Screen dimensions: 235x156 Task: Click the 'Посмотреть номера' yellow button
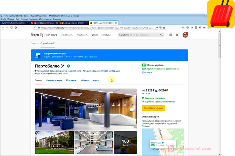pos(153,108)
